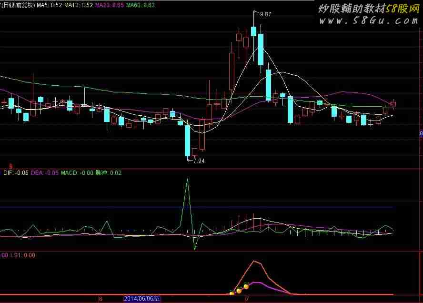423x303 pixels.
Task: Select the first yellow signal dot
Action: pyautogui.click(x=232, y=293)
